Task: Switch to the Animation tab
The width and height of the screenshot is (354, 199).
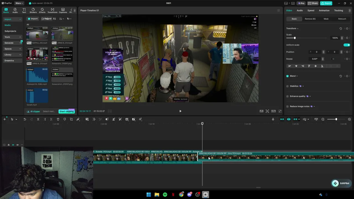Action: tap(324, 11)
